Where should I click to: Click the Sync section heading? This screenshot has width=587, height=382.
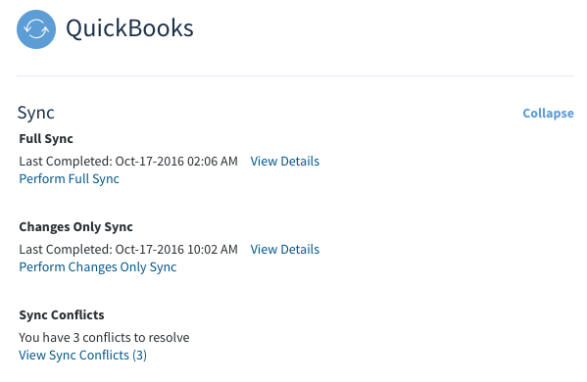(x=36, y=113)
